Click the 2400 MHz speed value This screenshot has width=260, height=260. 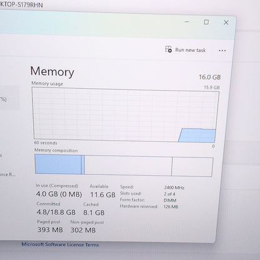click(x=174, y=187)
